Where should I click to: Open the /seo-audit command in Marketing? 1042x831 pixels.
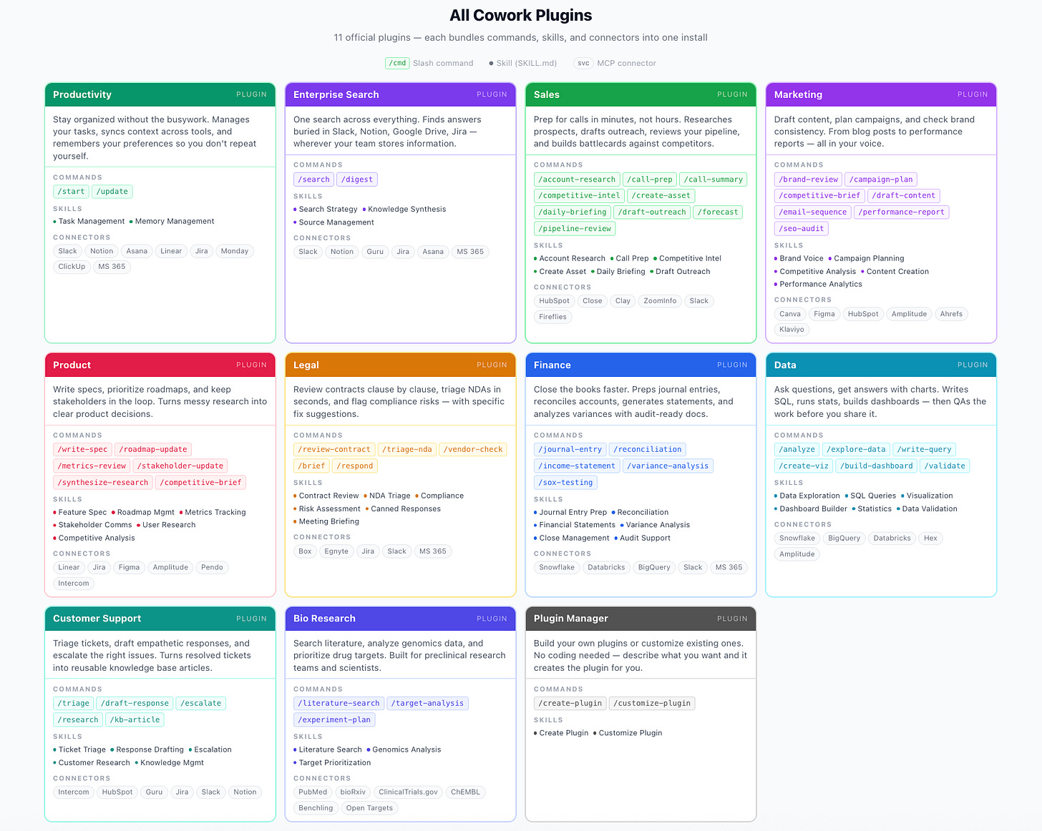tap(801, 228)
